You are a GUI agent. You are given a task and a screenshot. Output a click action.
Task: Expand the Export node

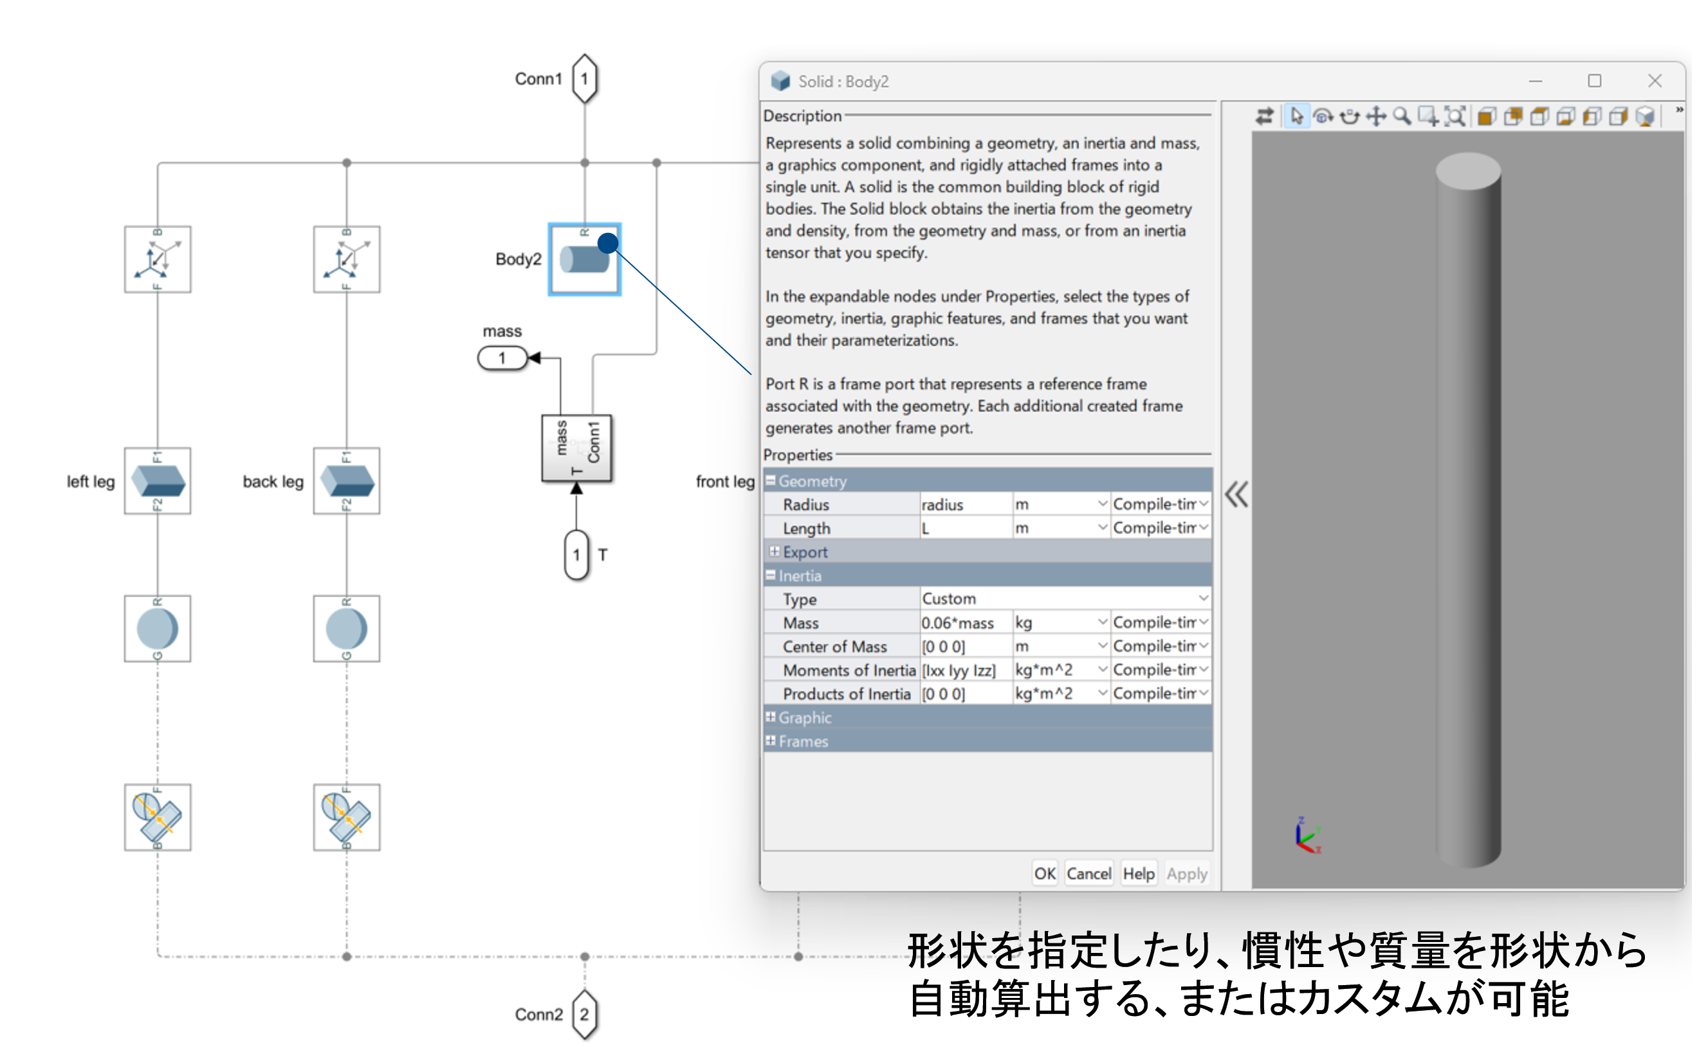[774, 551]
